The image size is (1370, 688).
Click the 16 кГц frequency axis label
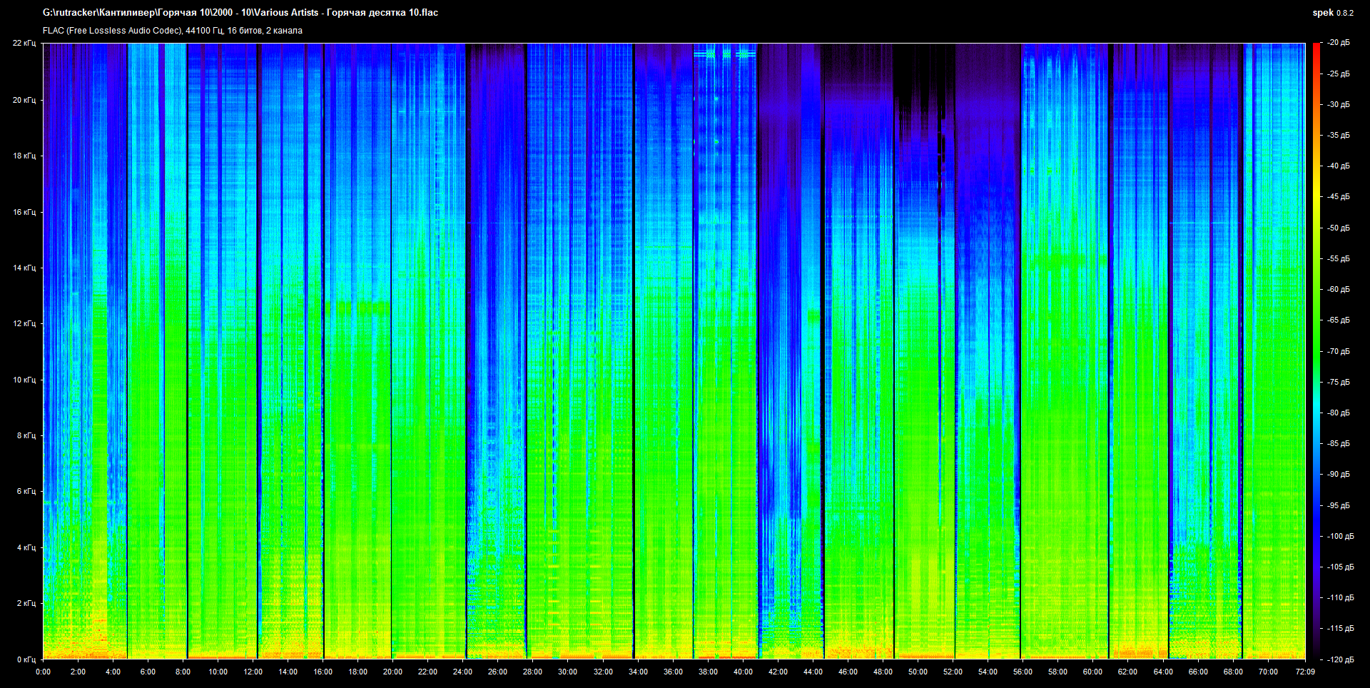(x=24, y=212)
